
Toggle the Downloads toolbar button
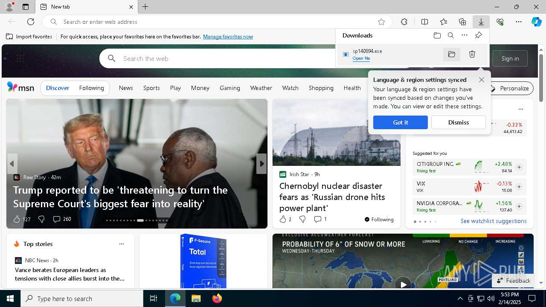pos(481,22)
